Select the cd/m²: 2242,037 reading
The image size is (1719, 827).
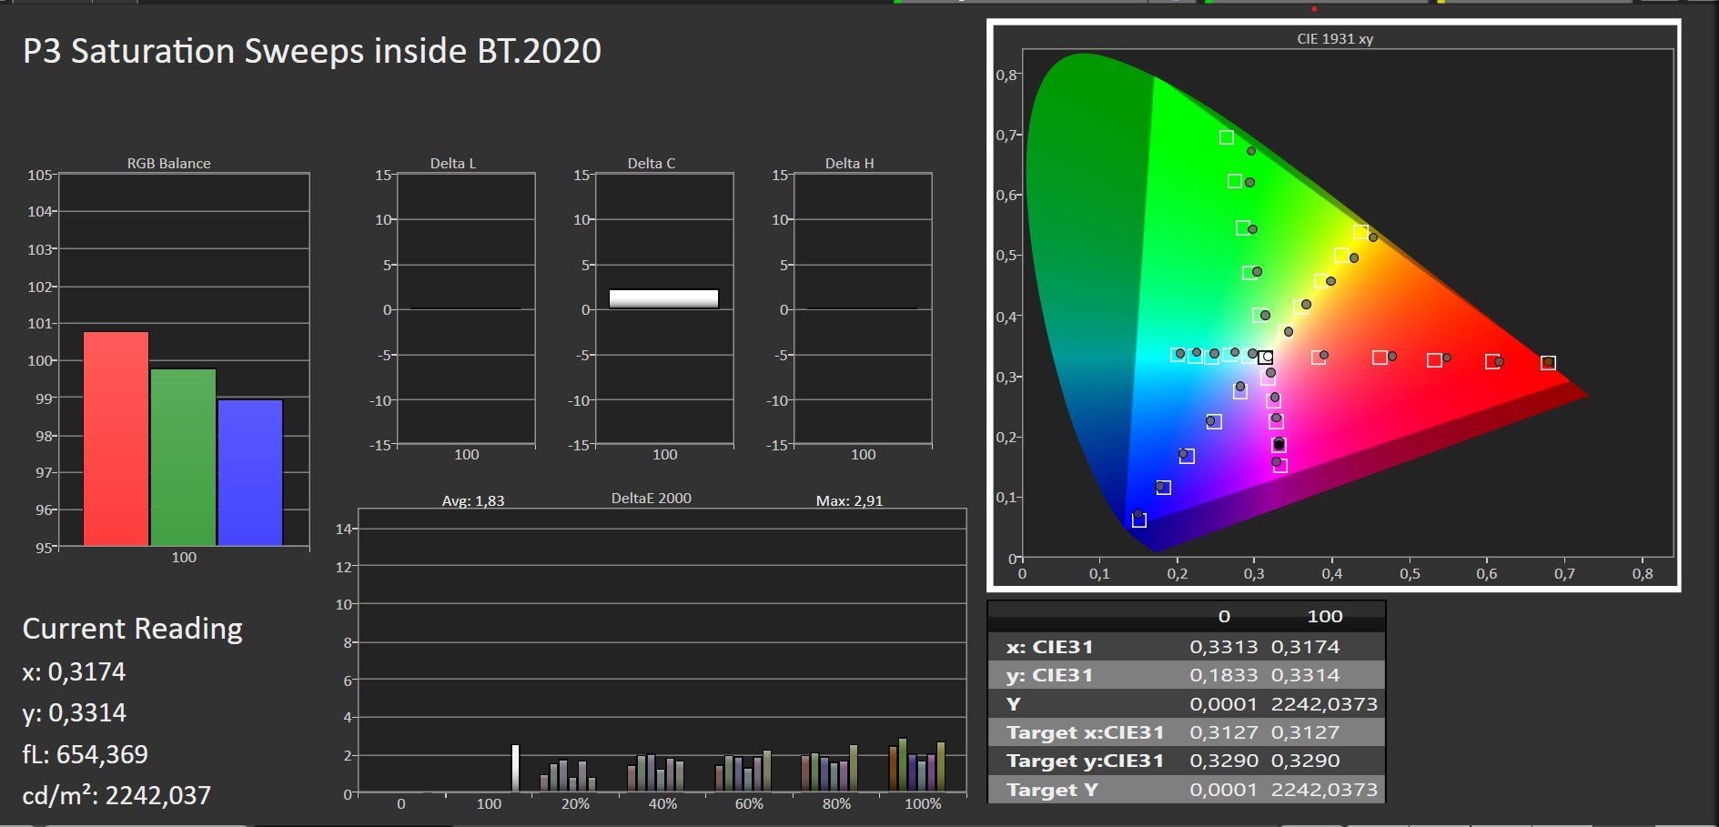(116, 795)
